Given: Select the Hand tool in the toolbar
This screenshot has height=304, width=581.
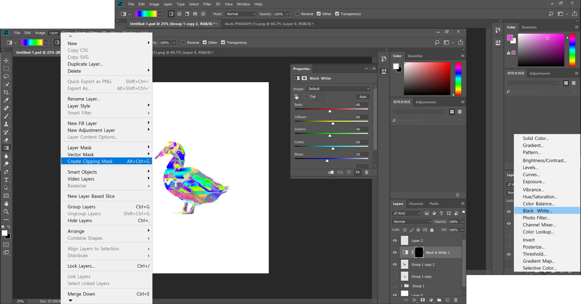Looking at the screenshot, I should (6, 203).
